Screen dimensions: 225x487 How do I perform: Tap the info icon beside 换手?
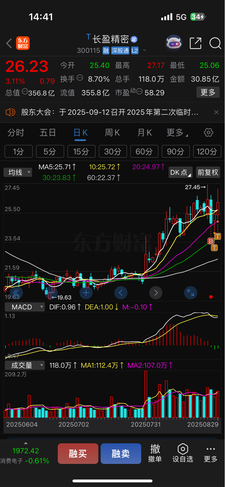(80, 78)
